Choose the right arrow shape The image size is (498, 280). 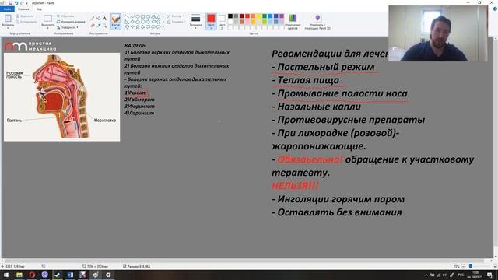click(148, 22)
